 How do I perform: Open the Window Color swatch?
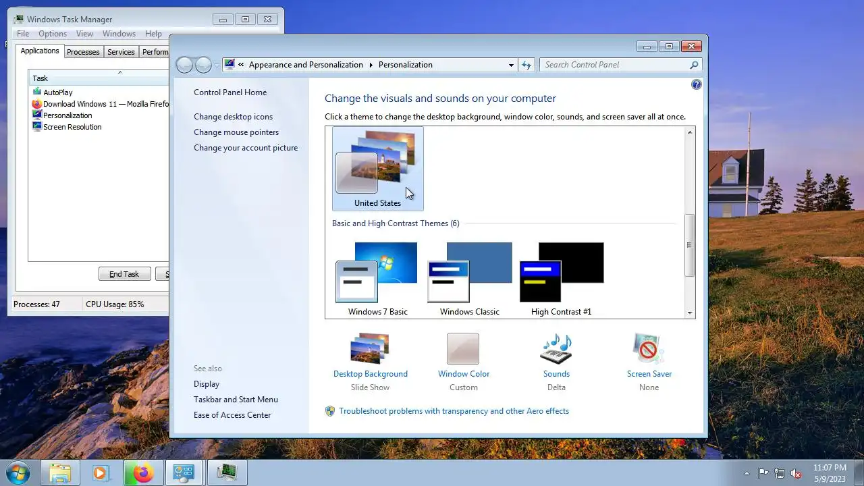click(463, 349)
